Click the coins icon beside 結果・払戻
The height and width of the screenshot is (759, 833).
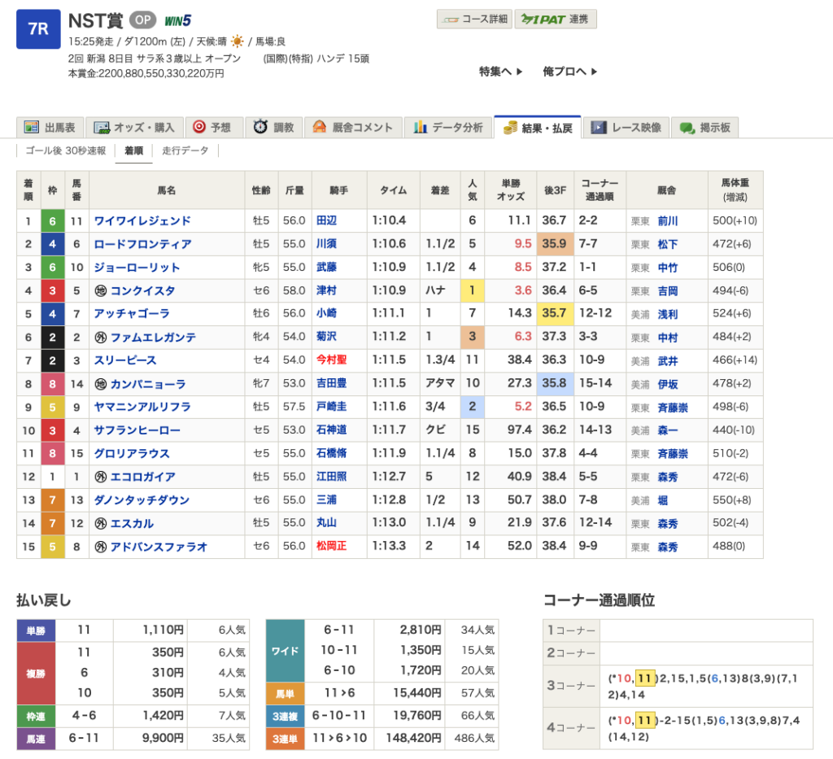[x=510, y=128]
